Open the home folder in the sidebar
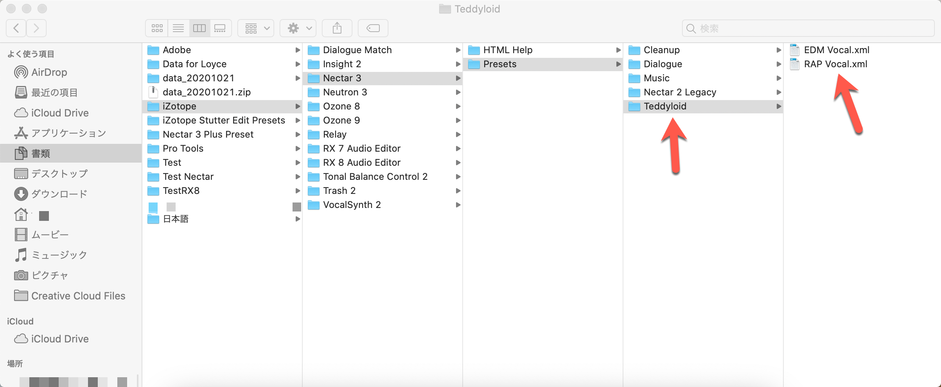The image size is (941, 387). (x=70, y=215)
